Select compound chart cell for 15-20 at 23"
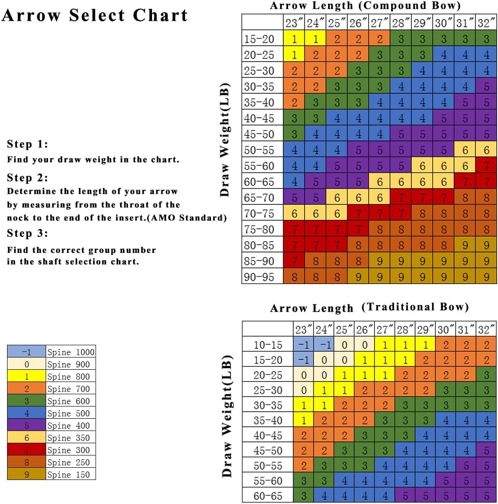Image resolution: width=498 pixels, height=504 pixels. click(x=294, y=39)
